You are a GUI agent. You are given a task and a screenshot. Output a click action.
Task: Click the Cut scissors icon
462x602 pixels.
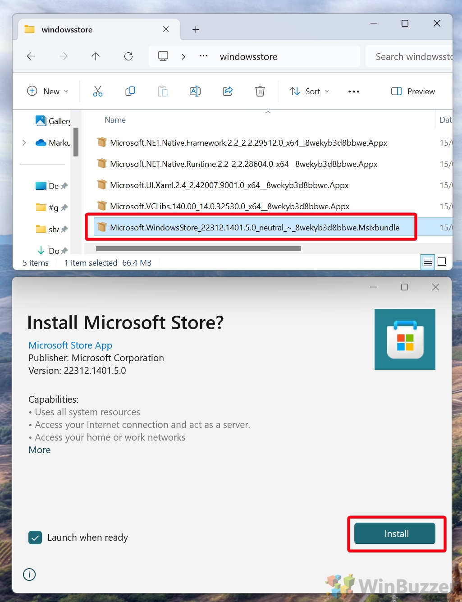[98, 92]
